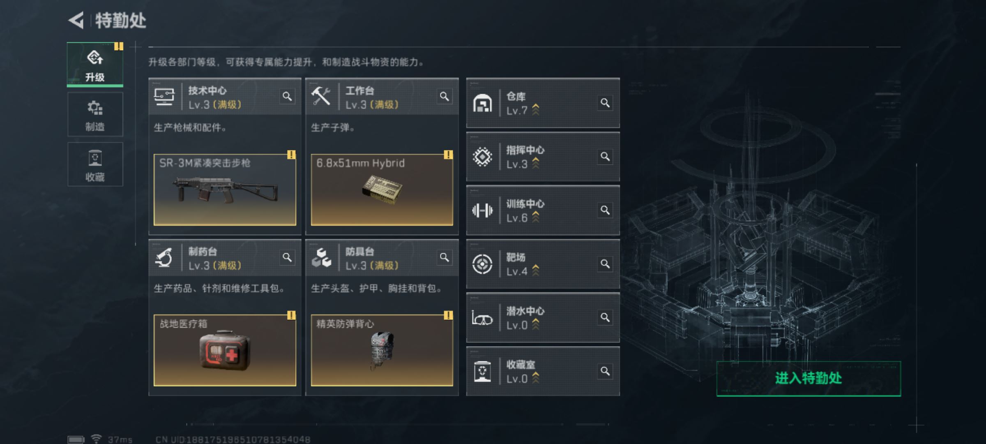This screenshot has width=986, height=444.
Task: Click the magnifier icon for 靶场
Action: click(605, 264)
